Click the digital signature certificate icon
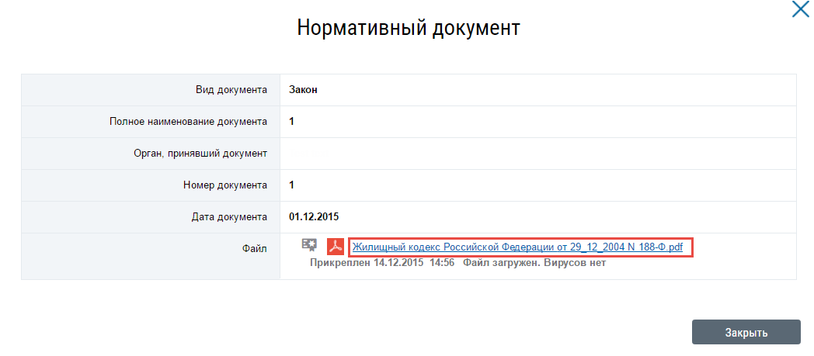Viewport: 814px width, 356px height. click(x=309, y=245)
